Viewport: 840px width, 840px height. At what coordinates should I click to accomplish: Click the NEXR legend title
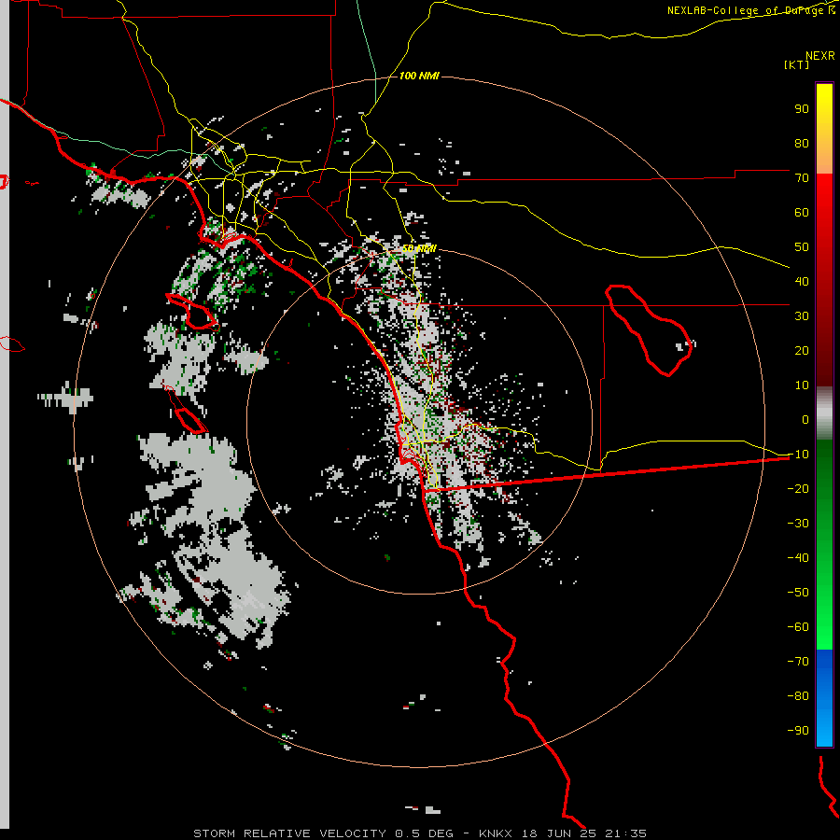tap(819, 55)
